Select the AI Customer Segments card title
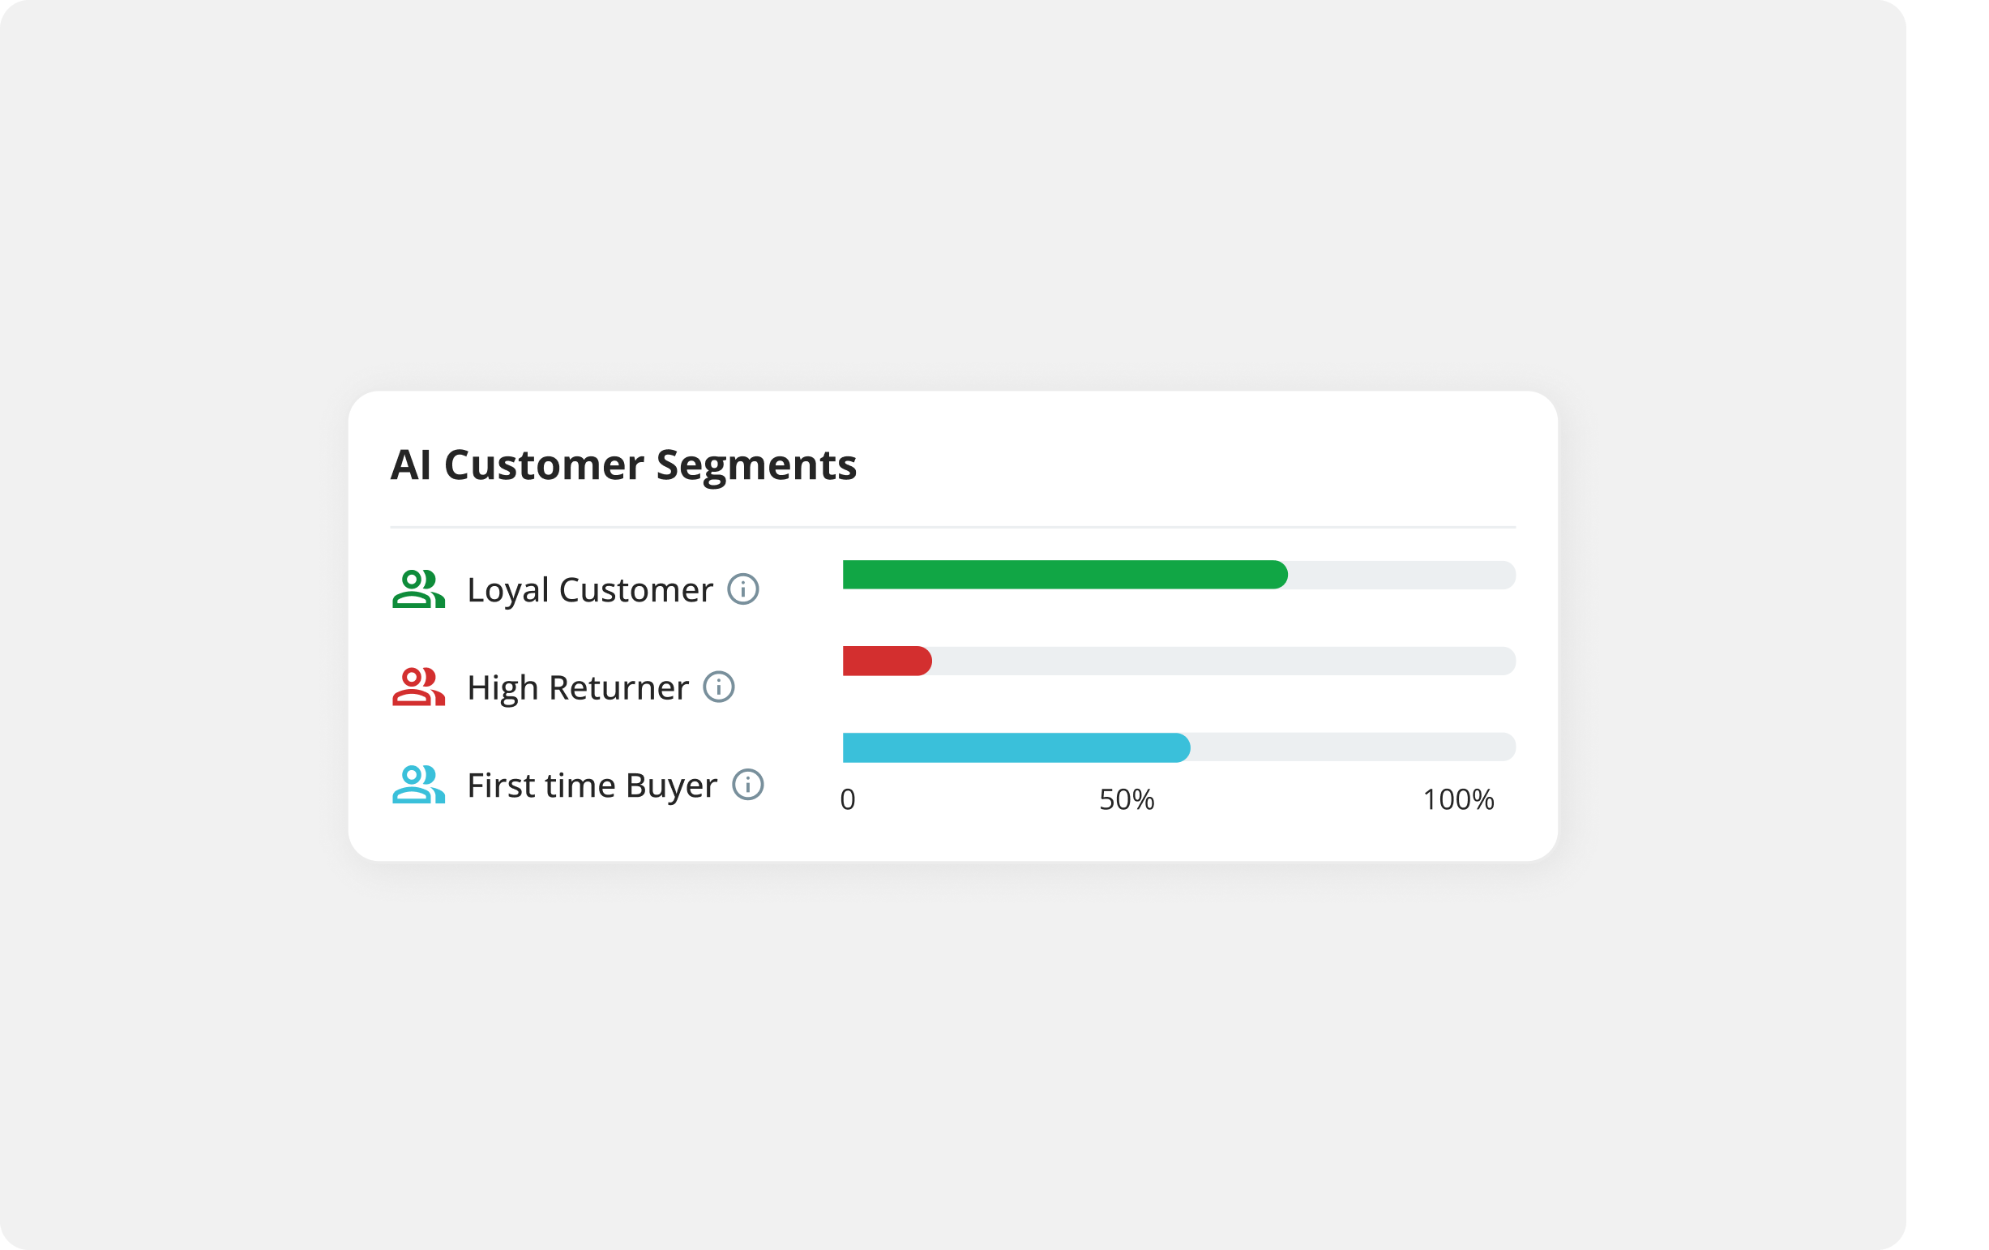This screenshot has height=1250, width=1989. point(623,464)
